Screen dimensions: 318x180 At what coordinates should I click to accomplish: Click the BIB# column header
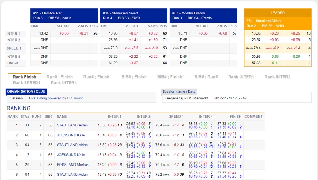tap(48, 117)
